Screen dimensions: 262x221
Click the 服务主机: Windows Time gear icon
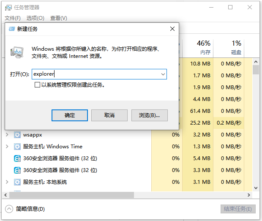click(x=17, y=147)
